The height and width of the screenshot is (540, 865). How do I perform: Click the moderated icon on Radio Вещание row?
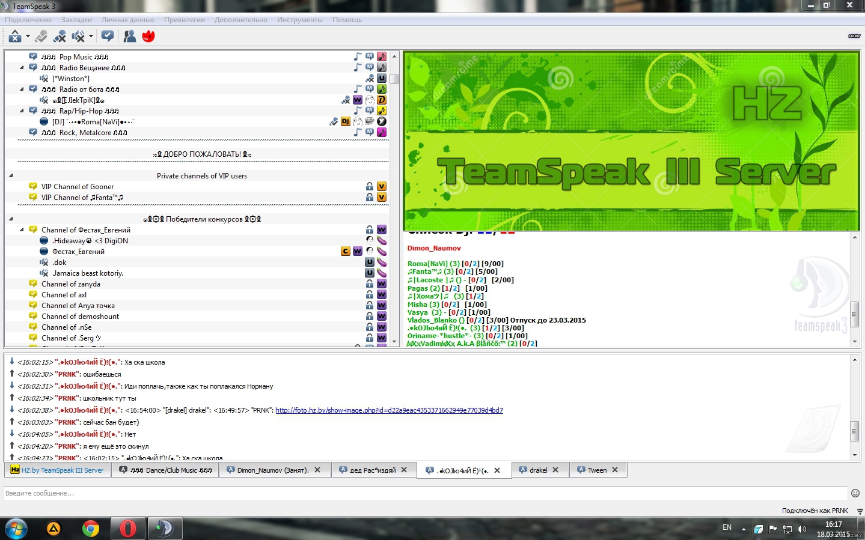click(370, 68)
